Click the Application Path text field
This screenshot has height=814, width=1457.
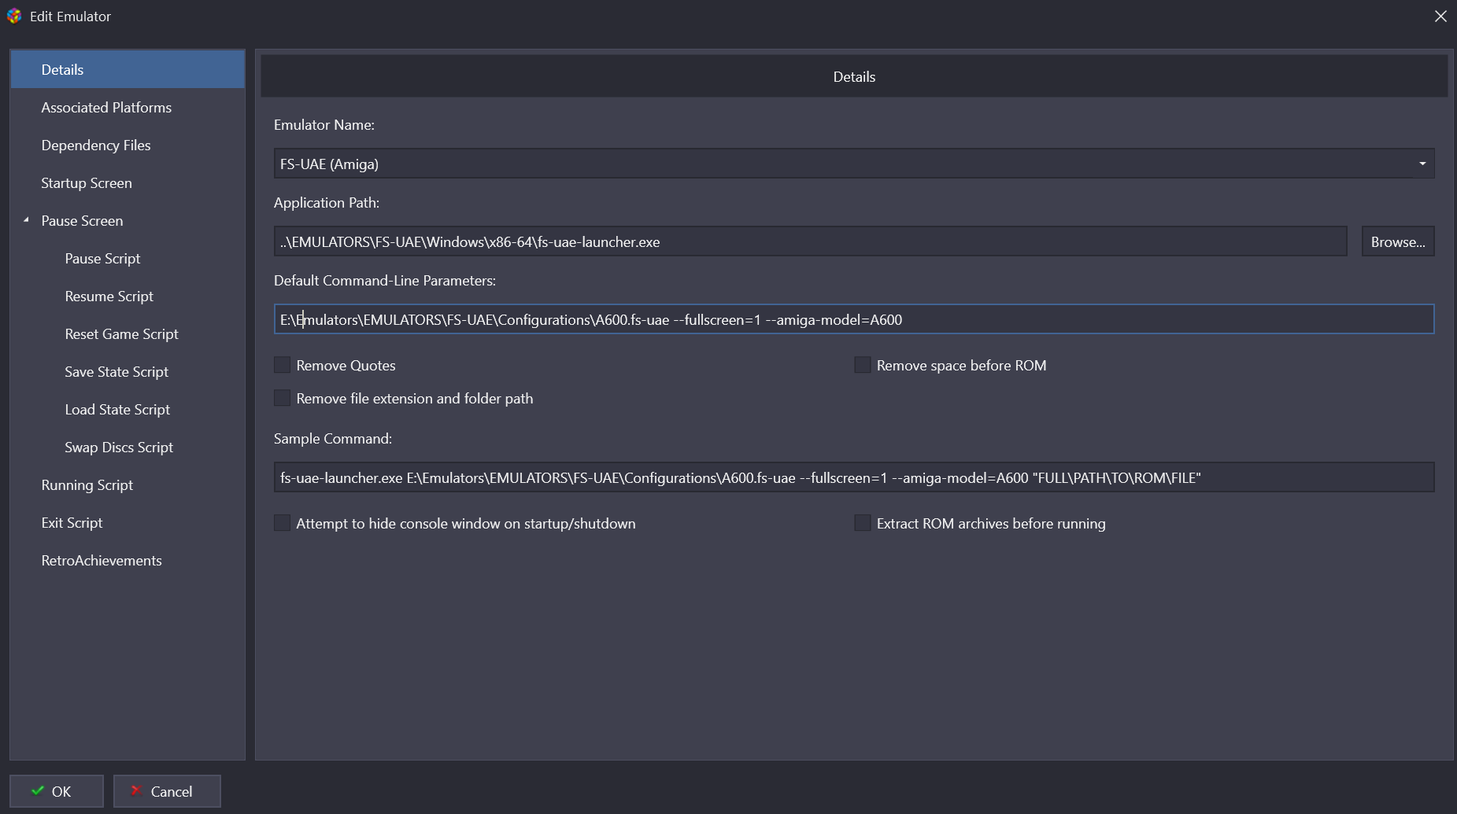click(x=809, y=241)
